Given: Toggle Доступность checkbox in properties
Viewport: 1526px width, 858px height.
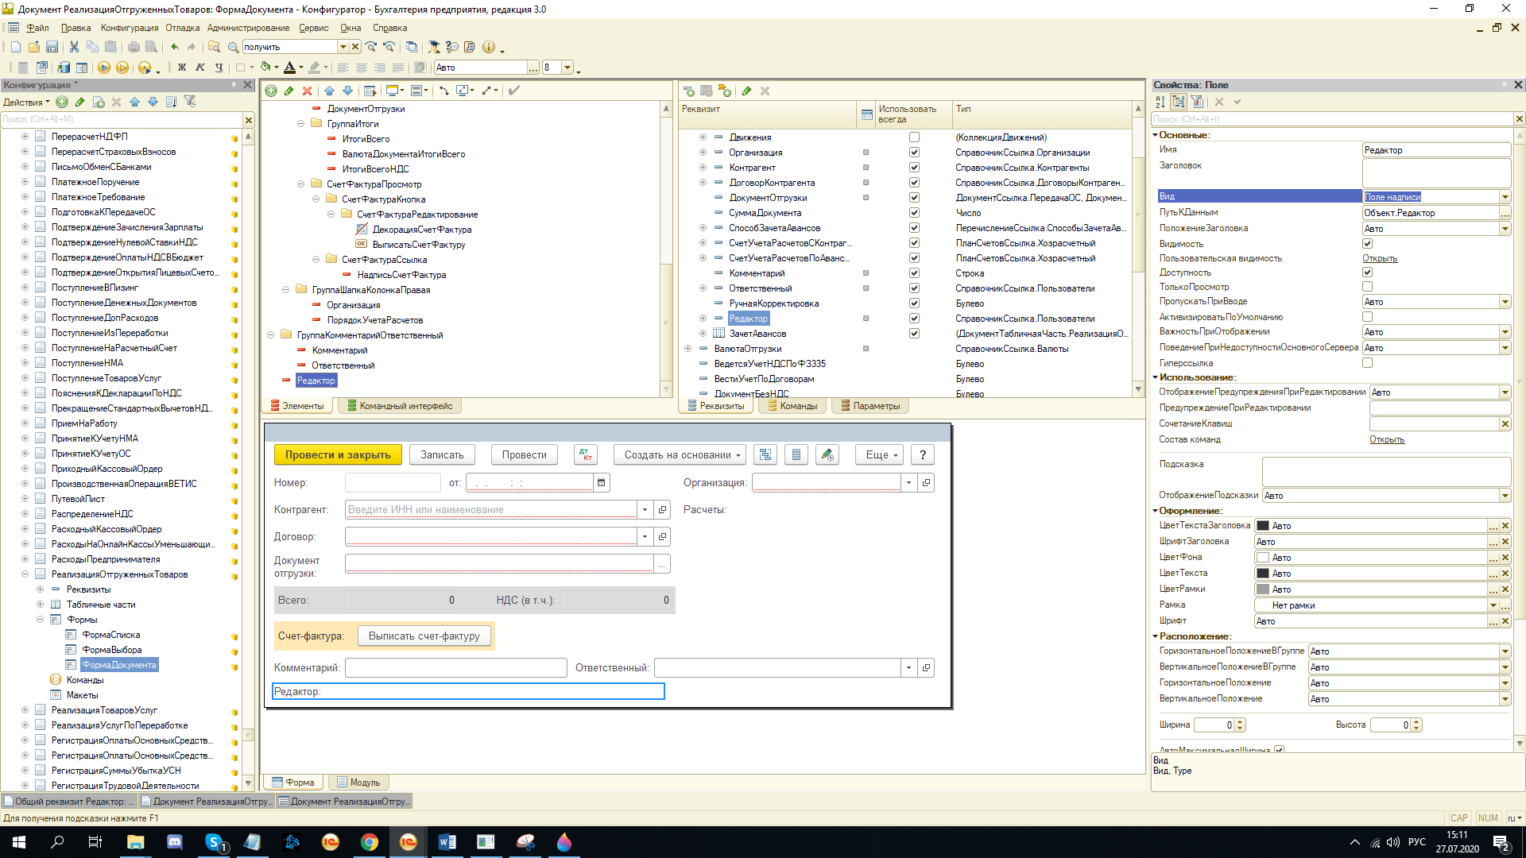Looking at the screenshot, I should point(1367,272).
